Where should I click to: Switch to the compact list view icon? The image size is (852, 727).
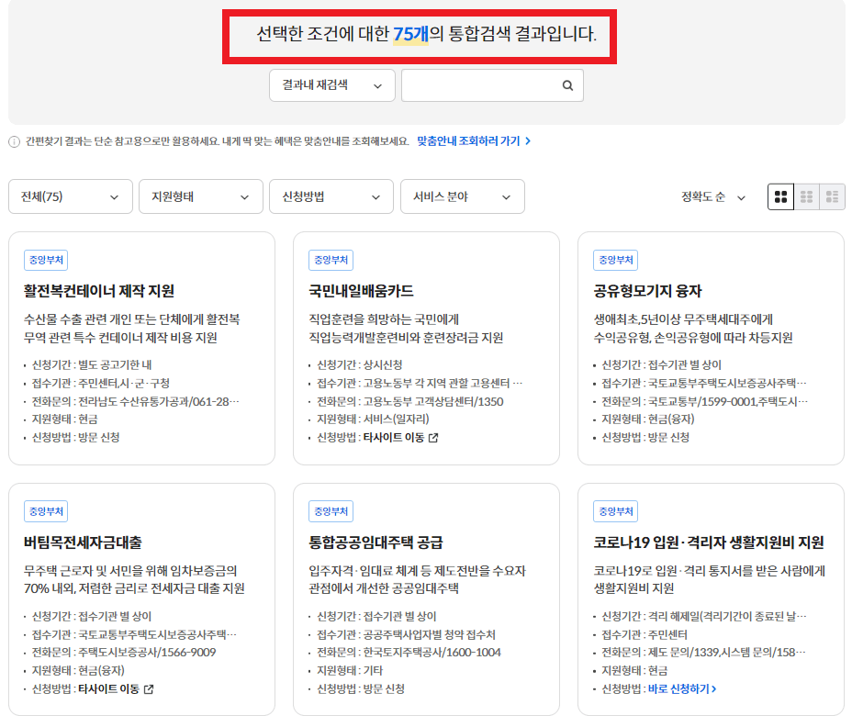point(808,196)
